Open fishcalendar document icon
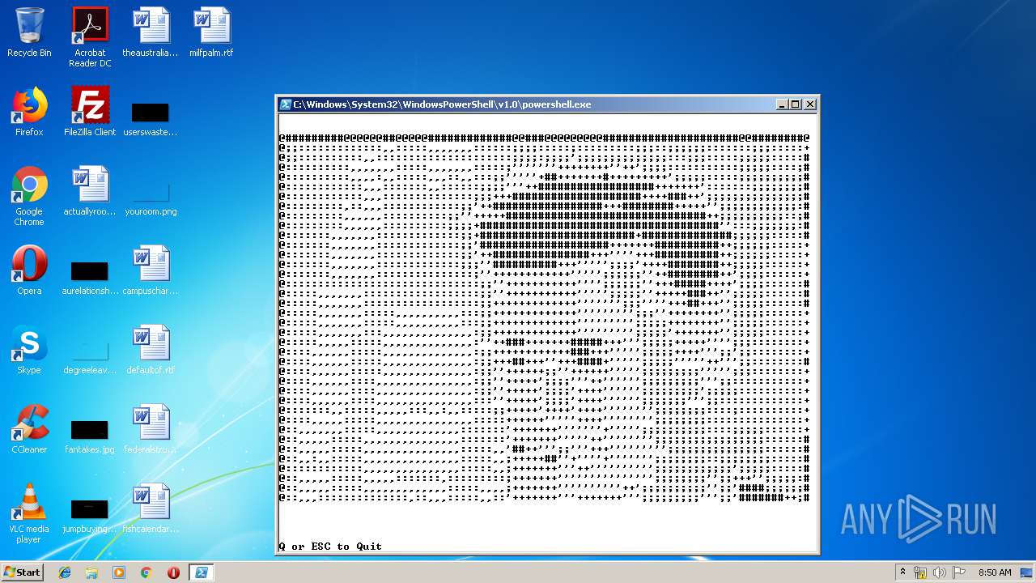This screenshot has height=583, width=1036. click(151, 509)
